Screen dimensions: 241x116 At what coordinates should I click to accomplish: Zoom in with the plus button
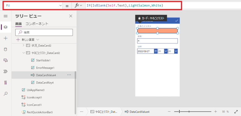216,112
